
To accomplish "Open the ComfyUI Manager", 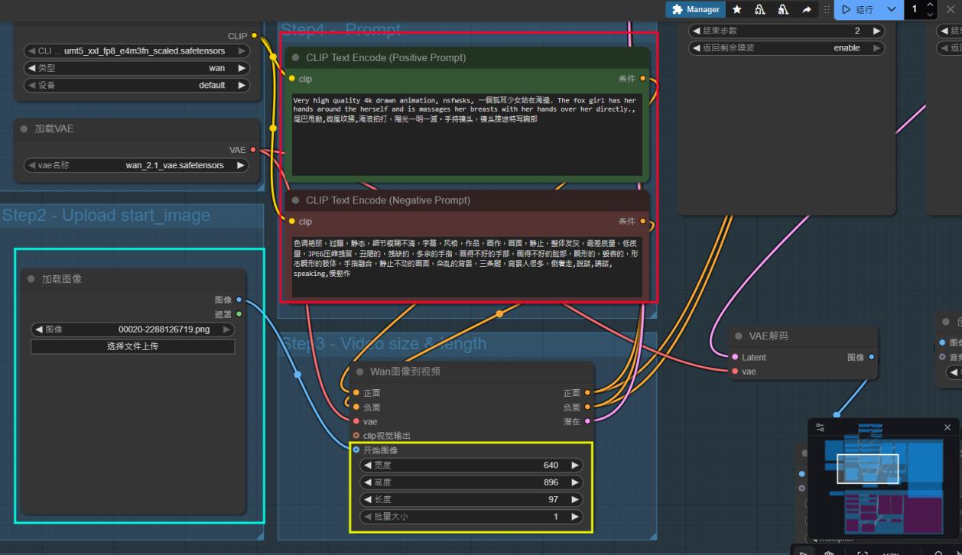I will click(x=694, y=9).
